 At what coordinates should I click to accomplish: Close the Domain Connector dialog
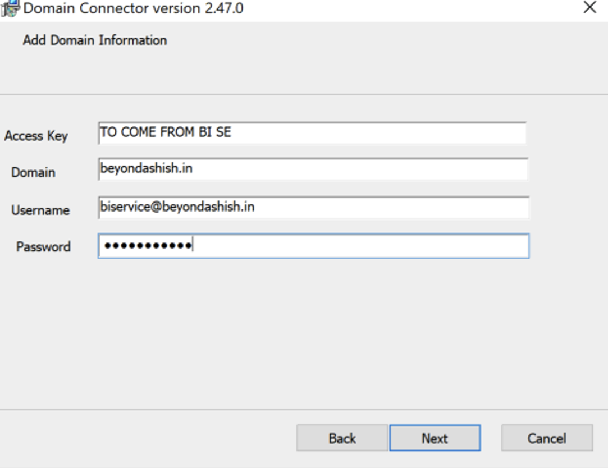coord(589,8)
